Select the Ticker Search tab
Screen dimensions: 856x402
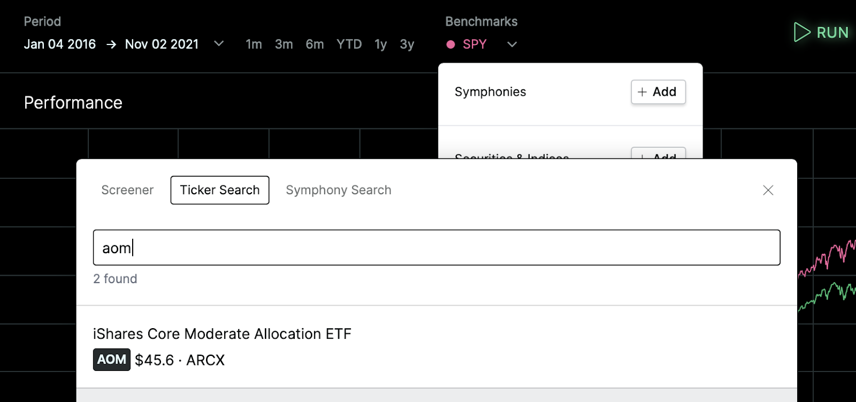(220, 190)
